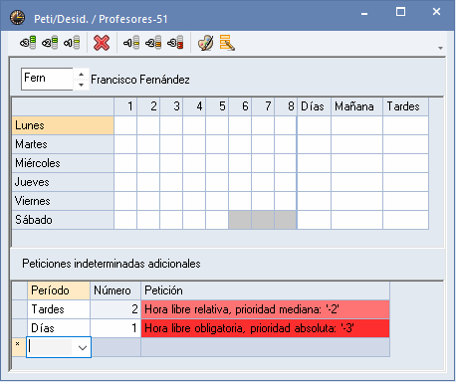This screenshot has width=456, height=382.
Task: Minimize the Peti/Desid. window
Action: [x=364, y=13]
